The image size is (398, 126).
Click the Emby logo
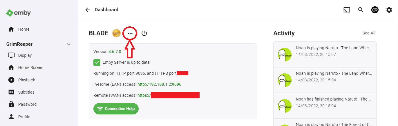[19, 13]
